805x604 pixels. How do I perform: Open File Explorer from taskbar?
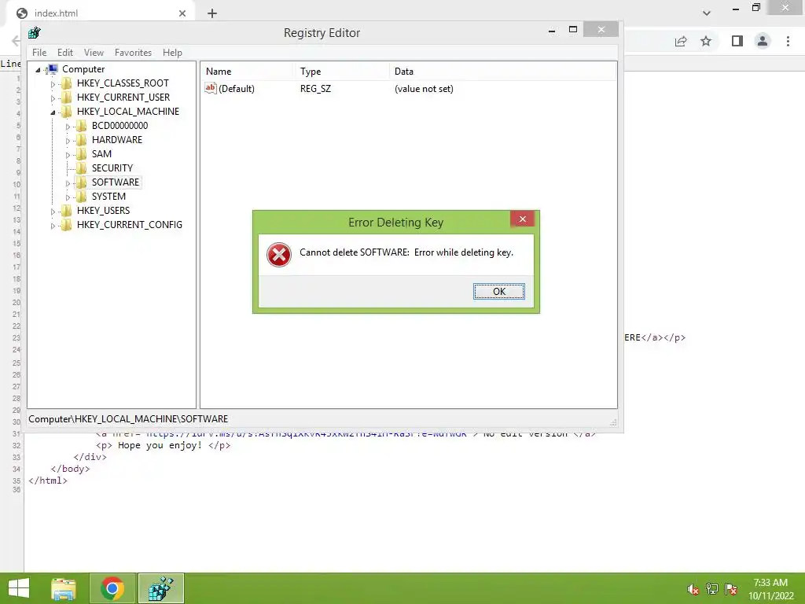(x=64, y=588)
